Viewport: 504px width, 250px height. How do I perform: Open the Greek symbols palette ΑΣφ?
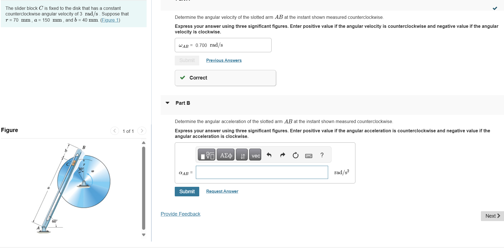pos(225,154)
